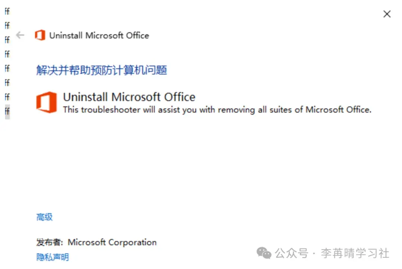Click the description starting with "This troubleshooter will assist"

pyautogui.click(x=217, y=110)
